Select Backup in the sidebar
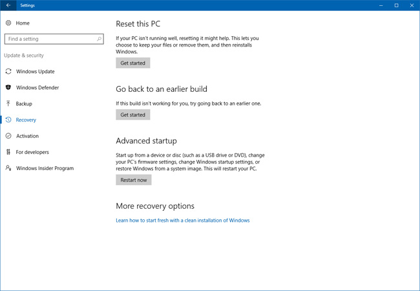This screenshot has width=420, height=291. point(24,103)
